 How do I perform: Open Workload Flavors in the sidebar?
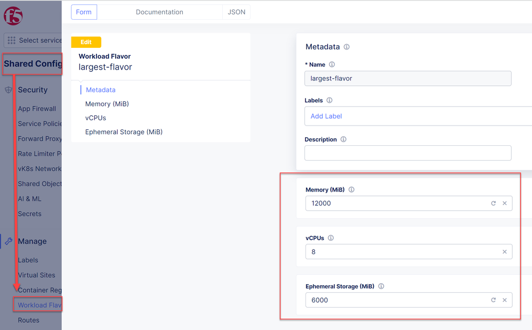pyautogui.click(x=39, y=305)
